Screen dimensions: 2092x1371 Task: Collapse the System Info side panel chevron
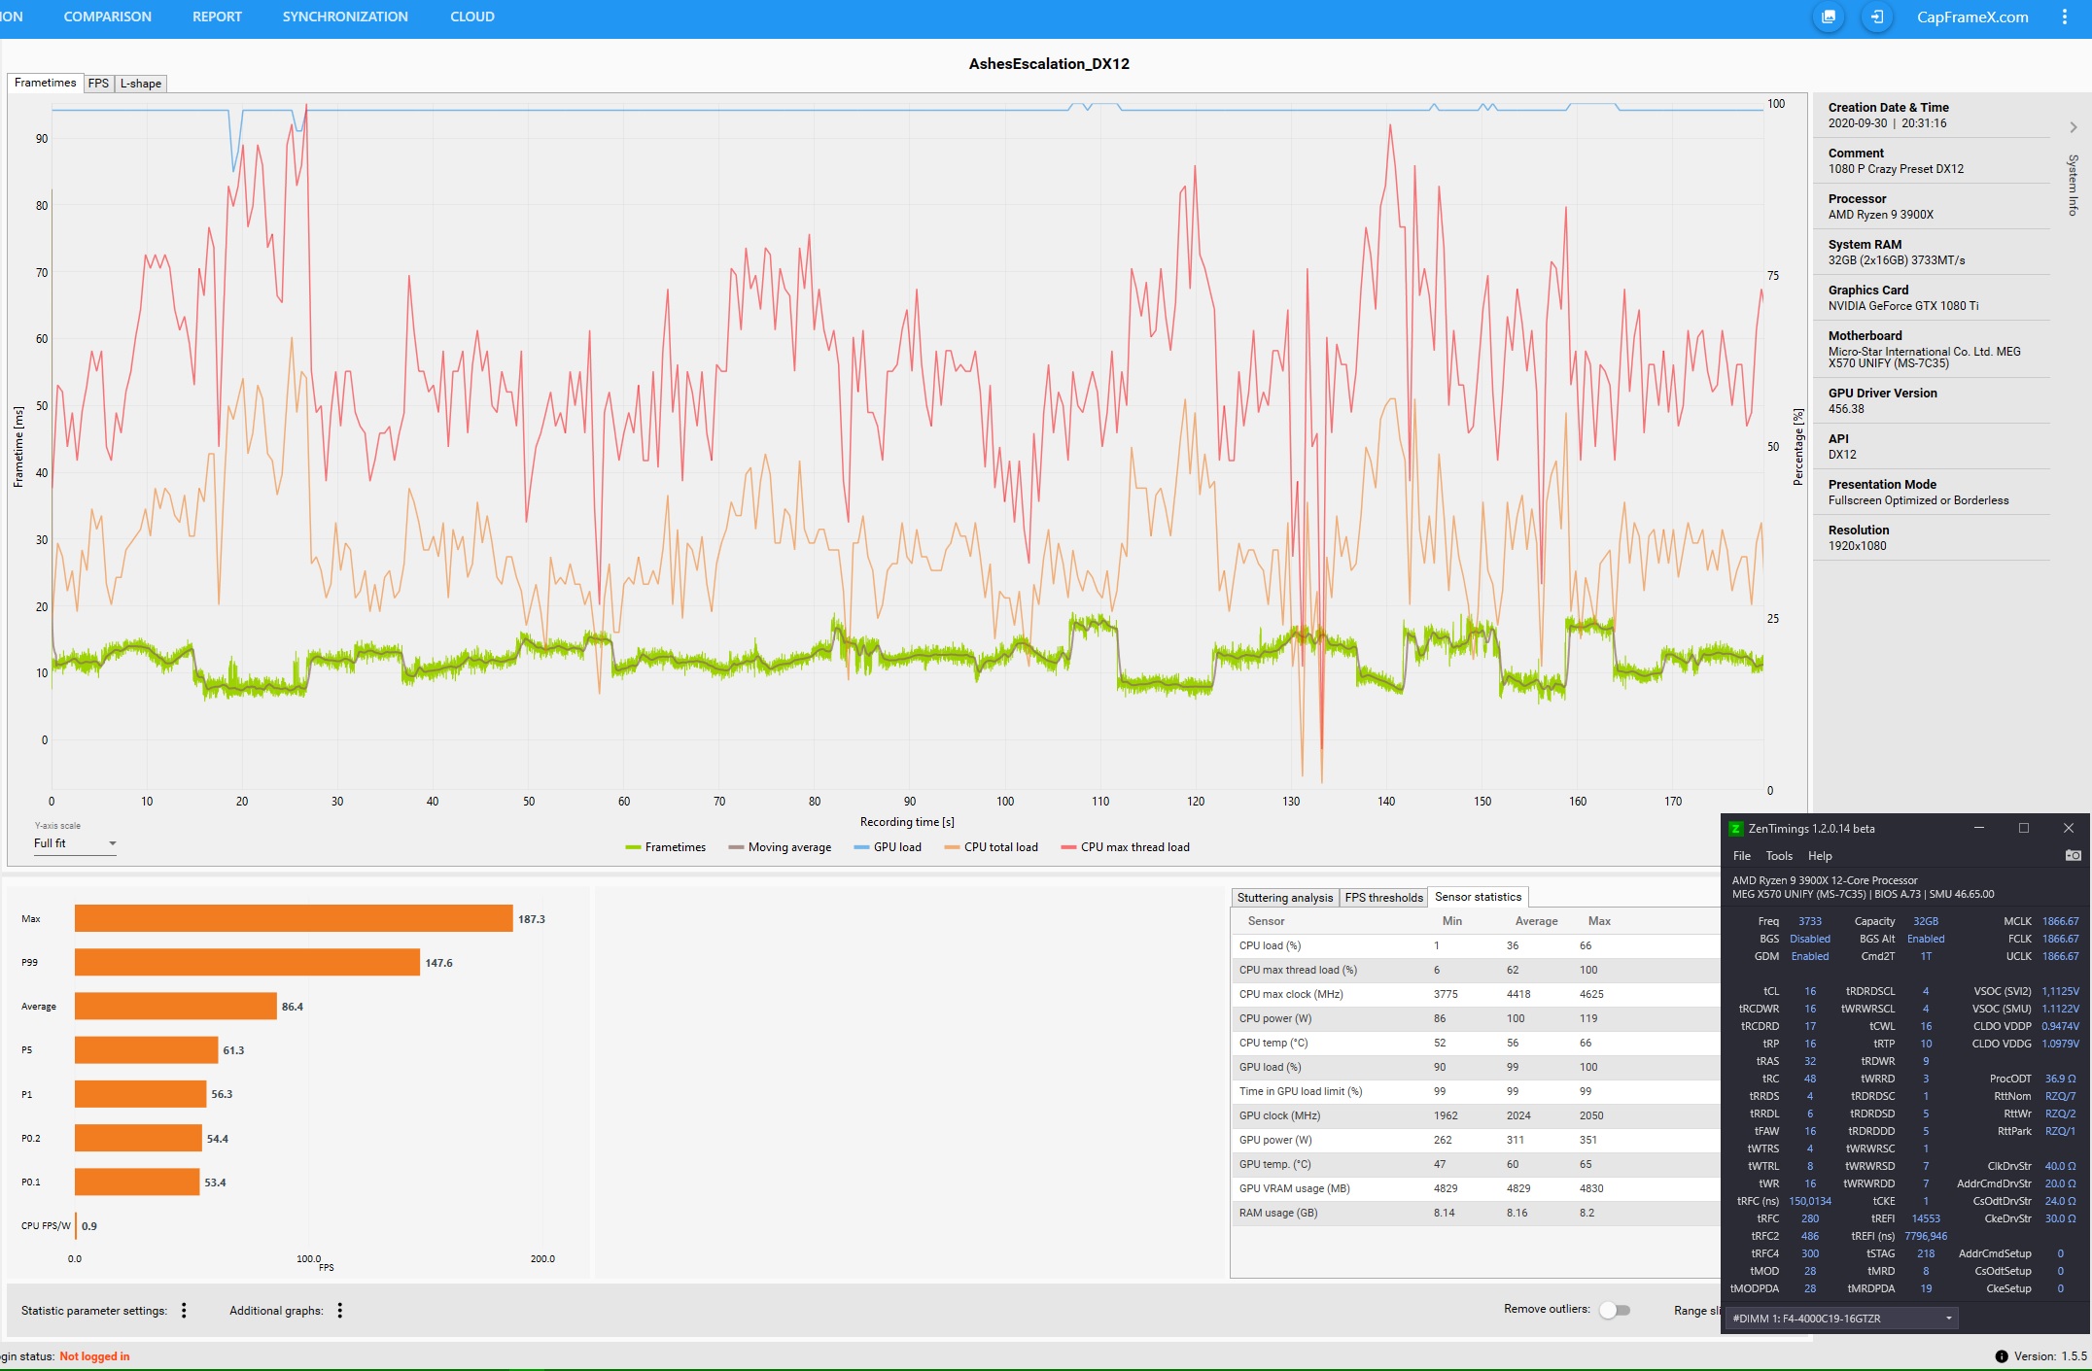click(2074, 127)
